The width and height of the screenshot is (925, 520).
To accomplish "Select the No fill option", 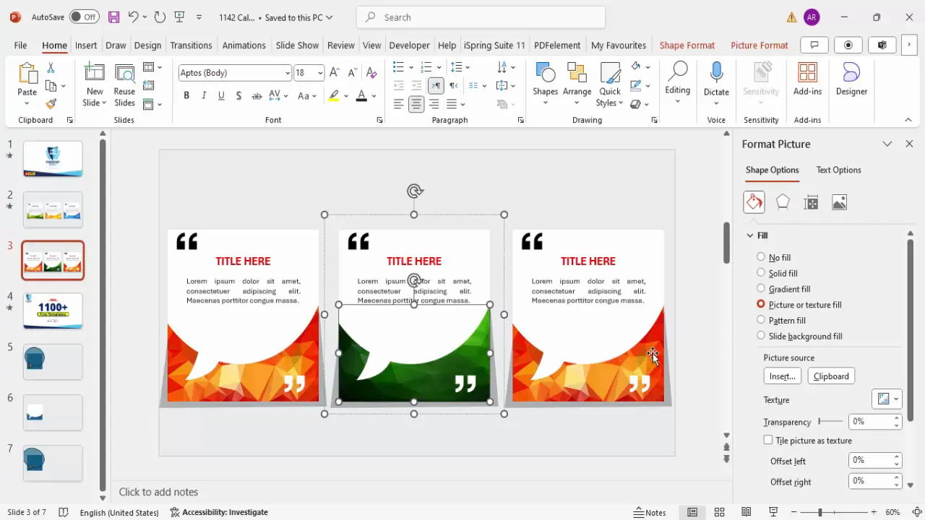I will pos(761,257).
